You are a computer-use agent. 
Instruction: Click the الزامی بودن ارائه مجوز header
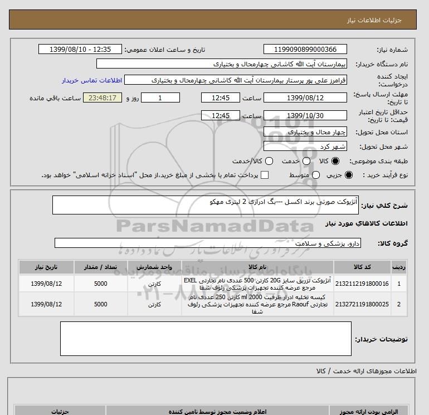pos(368,411)
